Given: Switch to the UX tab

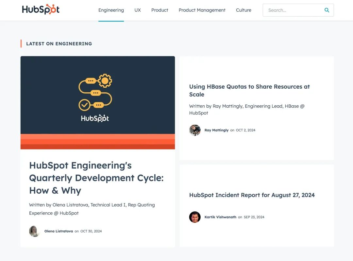Looking at the screenshot, I should pyautogui.click(x=138, y=10).
